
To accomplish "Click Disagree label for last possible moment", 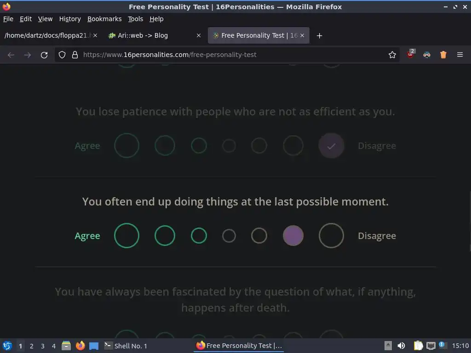I will [x=377, y=236].
